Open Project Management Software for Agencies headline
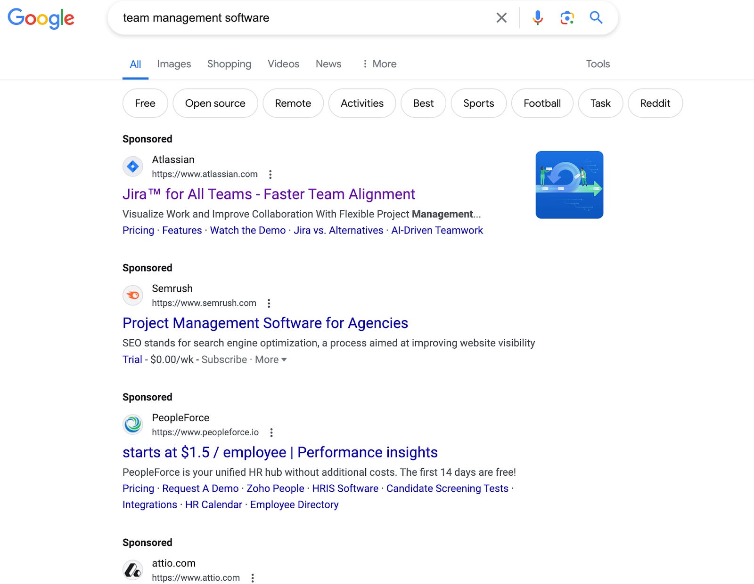 265,323
